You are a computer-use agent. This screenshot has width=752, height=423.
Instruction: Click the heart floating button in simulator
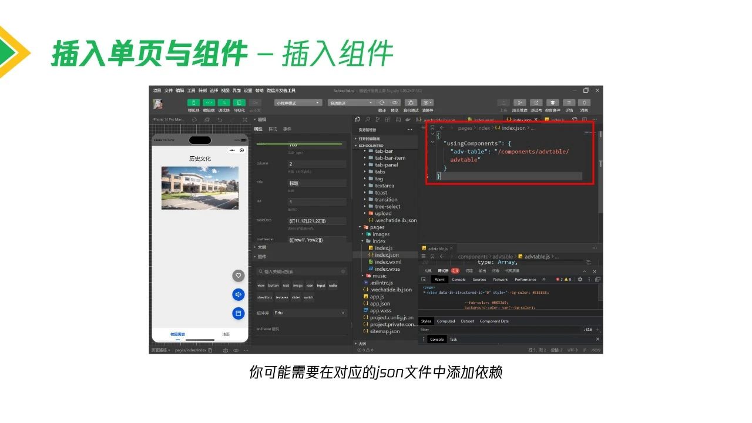click(x=238, y=276)
